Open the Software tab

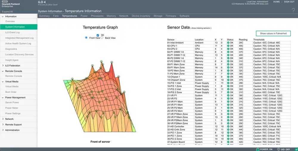[x=184, y=16]
